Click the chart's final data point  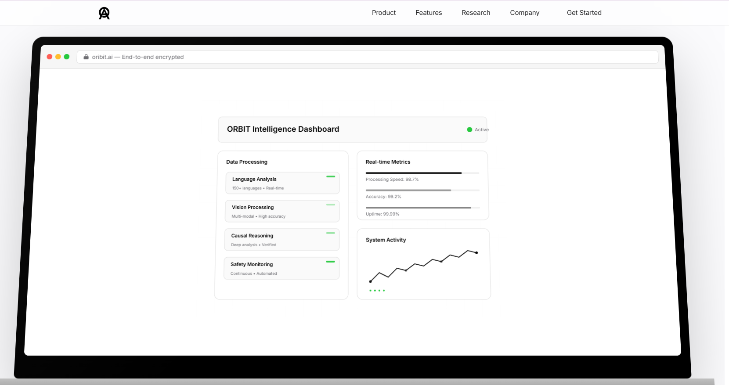(476, 253)
